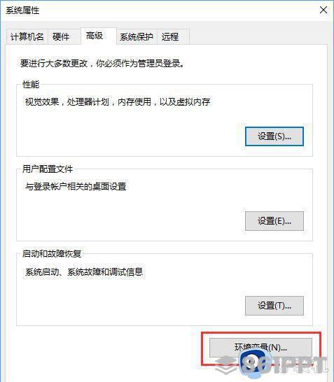This screenshot has width=334, height=382.
Task: Open performance 设置(S) button
Action: 274,136
